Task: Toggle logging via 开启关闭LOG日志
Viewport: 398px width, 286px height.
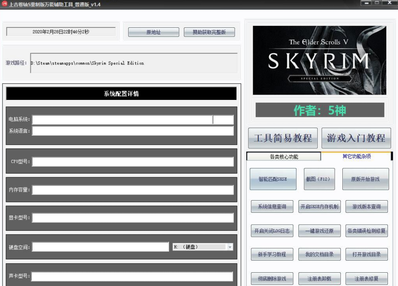Action: point(272,231)
